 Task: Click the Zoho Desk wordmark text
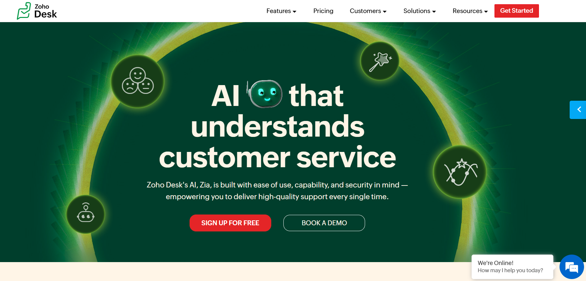tap(45, 11)
